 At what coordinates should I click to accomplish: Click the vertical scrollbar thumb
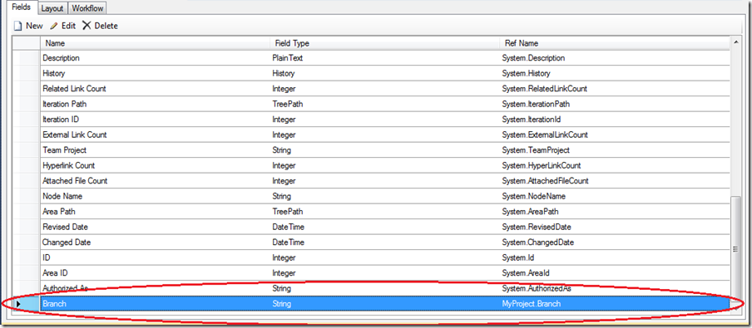point(735,249)
